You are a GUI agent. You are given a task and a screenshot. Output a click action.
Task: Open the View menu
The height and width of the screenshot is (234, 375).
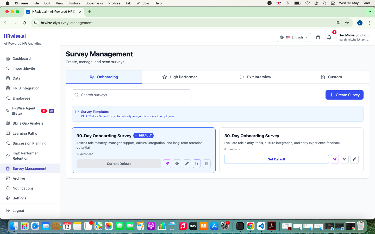click(59, 3)
